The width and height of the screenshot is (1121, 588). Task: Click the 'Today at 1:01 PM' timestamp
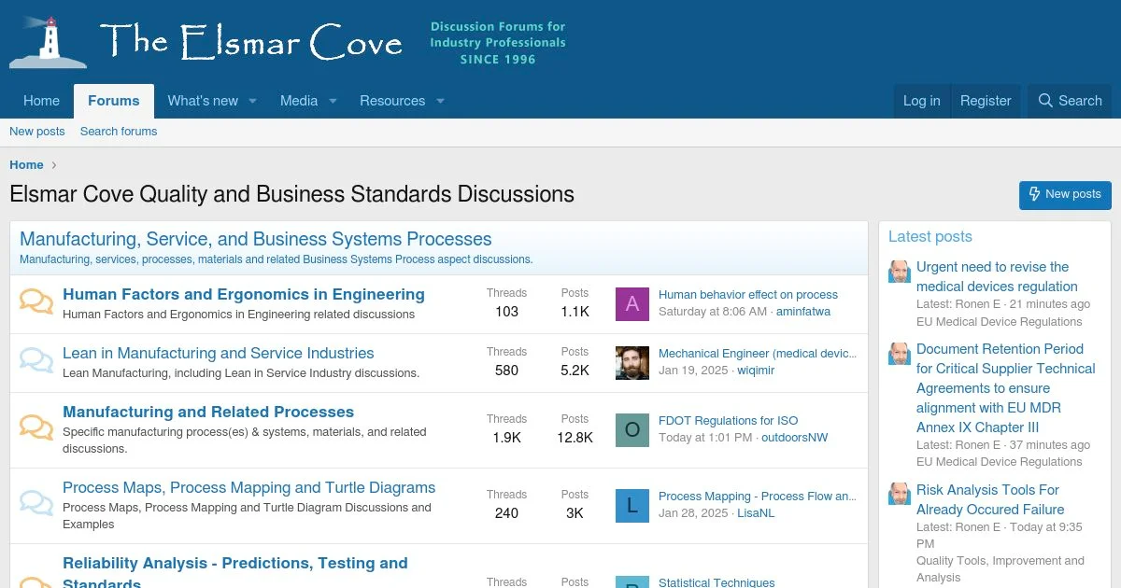[705, 438]
